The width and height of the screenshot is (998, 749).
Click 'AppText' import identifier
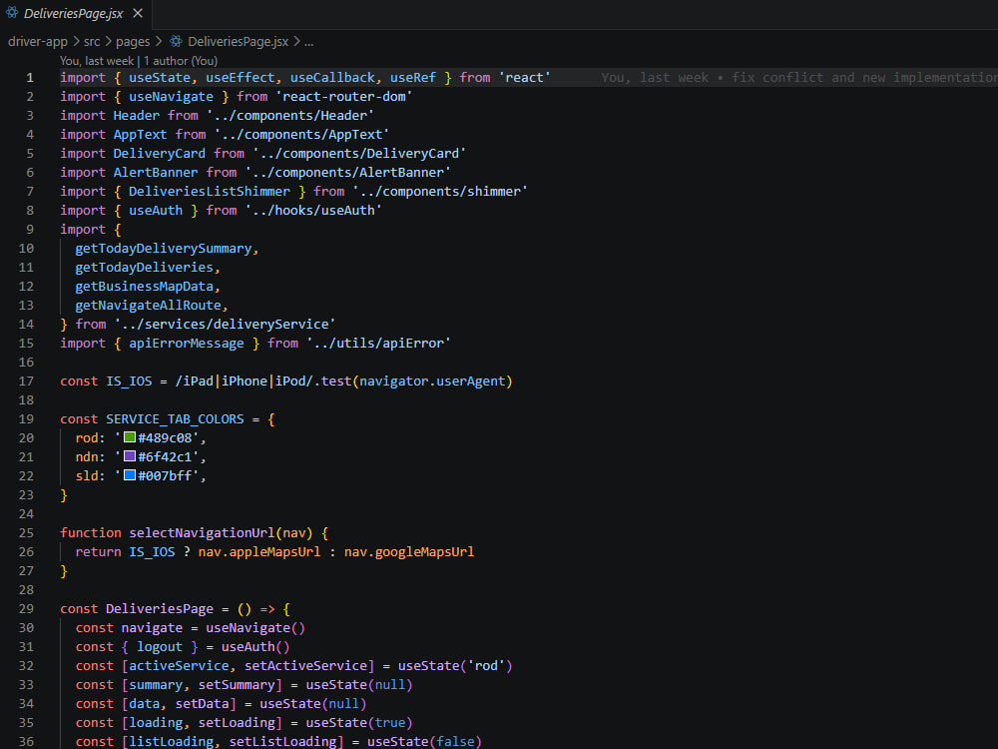(140, 135)
